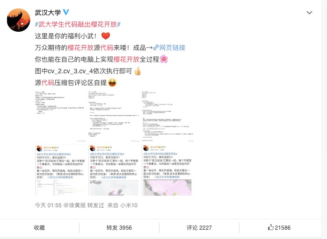This screenshot has height=239, width=327.
Task: Click the pink flower emoji
Action: (x=164, y=59)
